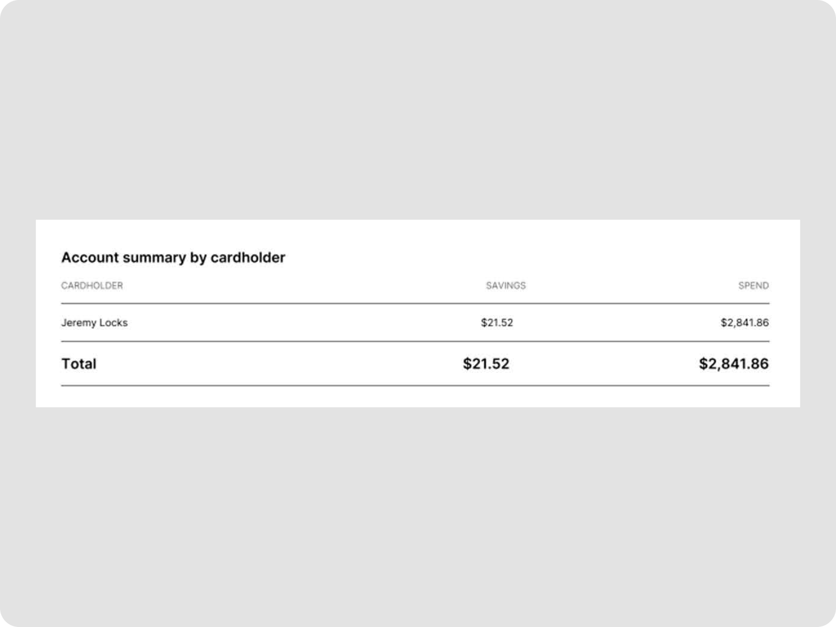The width and height of the screenshot is (836, 627).
Task: Select the bold total savings $21.52
Action: click(486, 364)
